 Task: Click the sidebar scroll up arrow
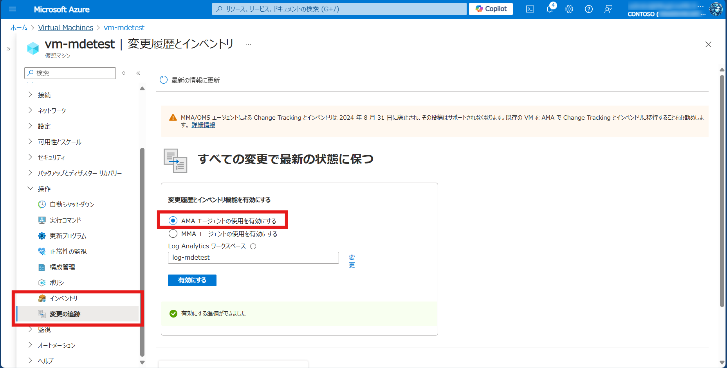[142, 88]
